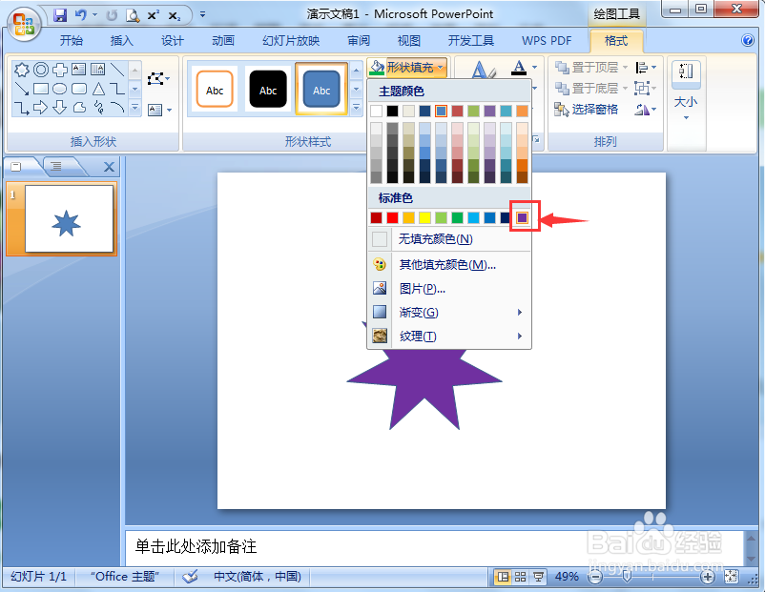Viewport: 765px width, 592px height.
Task: Open the text fill A dropdown arrow
Action: 535,68
